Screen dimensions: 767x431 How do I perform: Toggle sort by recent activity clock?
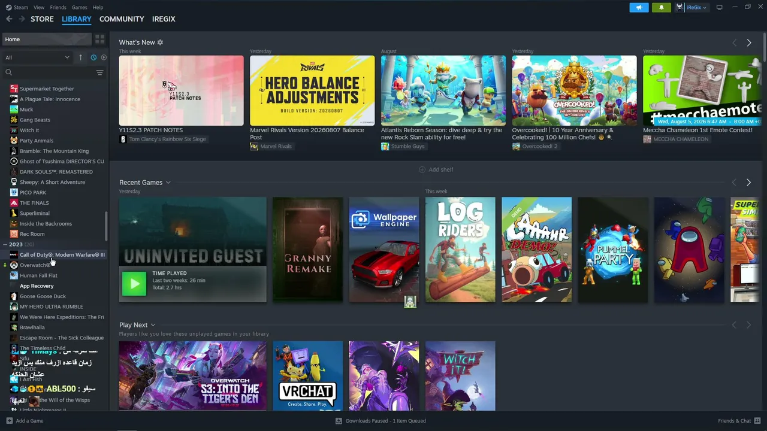click(93, 57)
